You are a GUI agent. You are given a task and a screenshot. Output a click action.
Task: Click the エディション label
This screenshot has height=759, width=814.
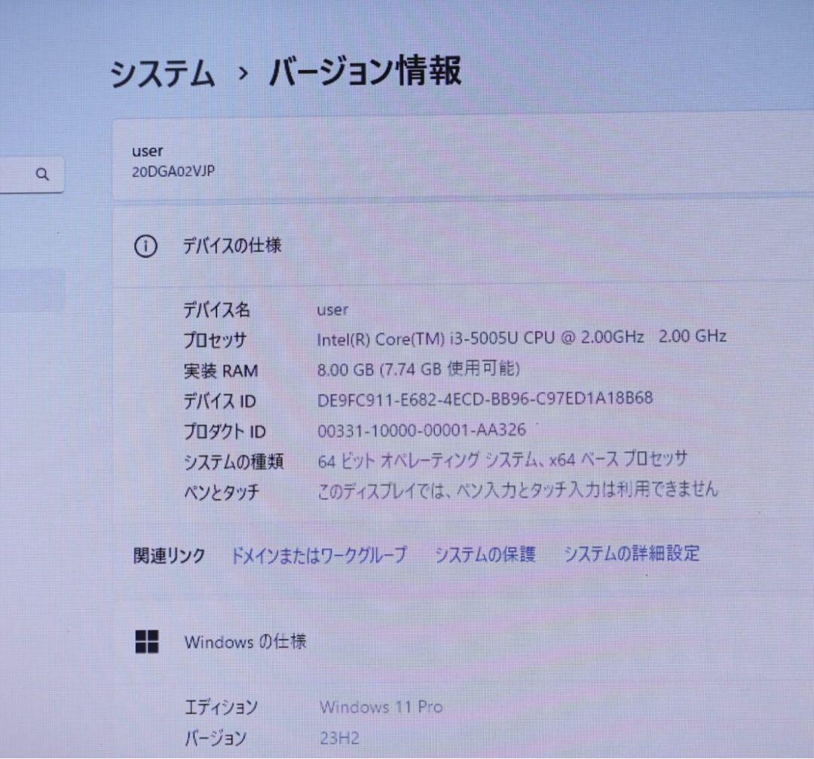point(221,708)
